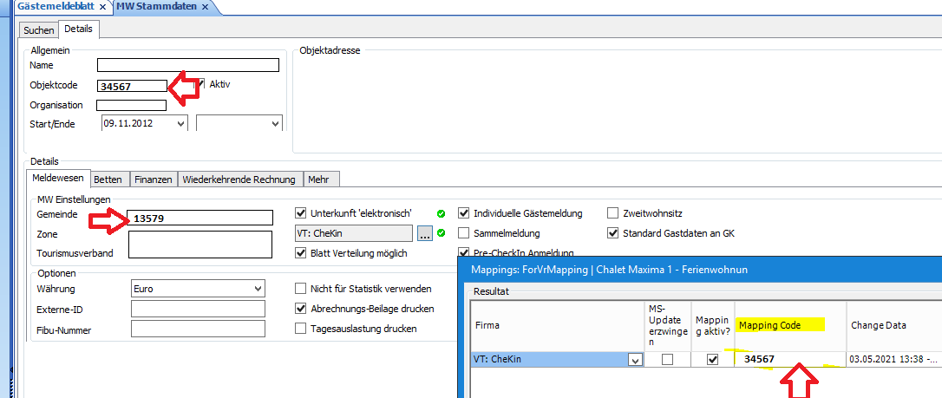Image resolution: width=942 pixels, height=398 pixels.
Task: Open the Finanzen tab
Action: pyautogui.click(x=154, y=179)
